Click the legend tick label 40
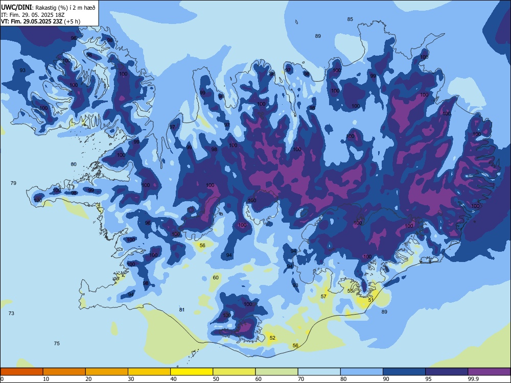Viewport: 511px width, 383px height. coord(173,379)
